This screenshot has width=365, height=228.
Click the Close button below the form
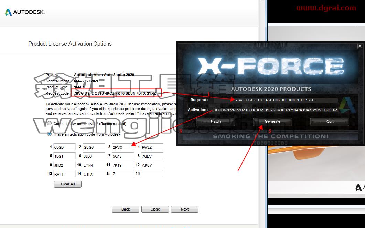tap(155, 209)
